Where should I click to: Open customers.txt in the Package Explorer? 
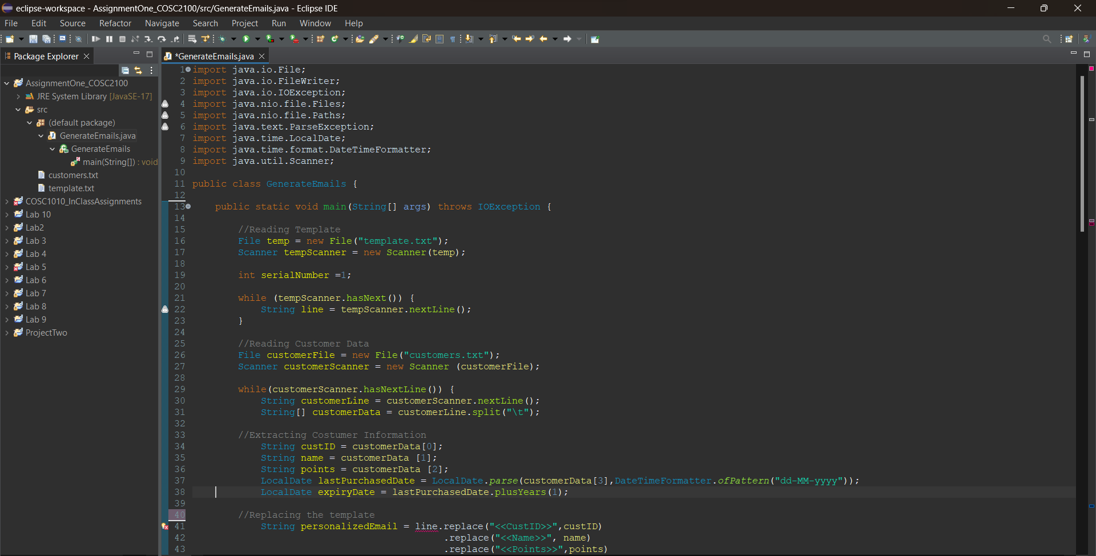coord(73,175)
